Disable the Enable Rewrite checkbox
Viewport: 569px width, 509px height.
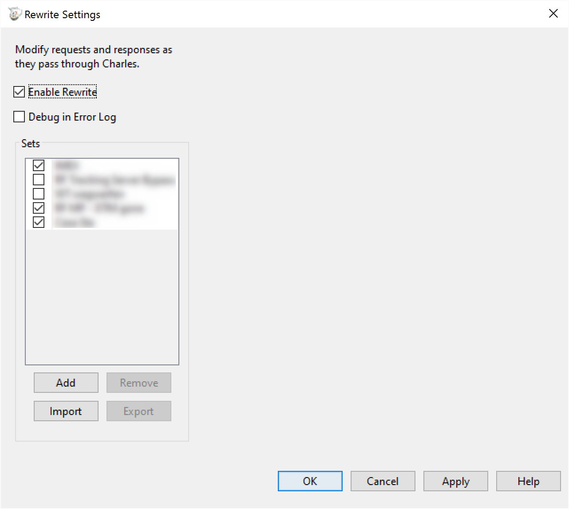pos(19,92)
